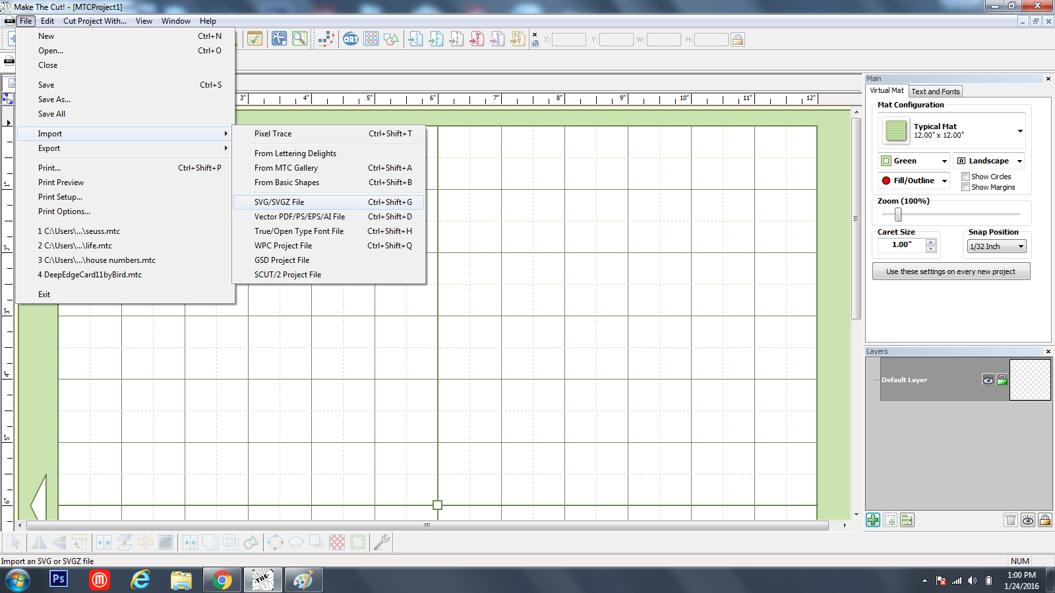Open Windows Start menu
Viewport: 1055px width, 593px height.
coord(18,580)
